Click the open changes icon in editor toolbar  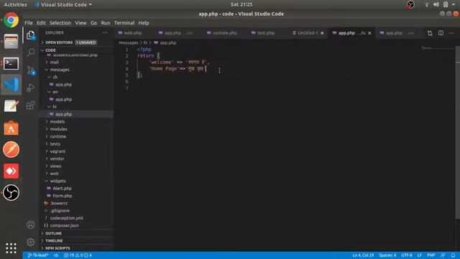(430, 33)
